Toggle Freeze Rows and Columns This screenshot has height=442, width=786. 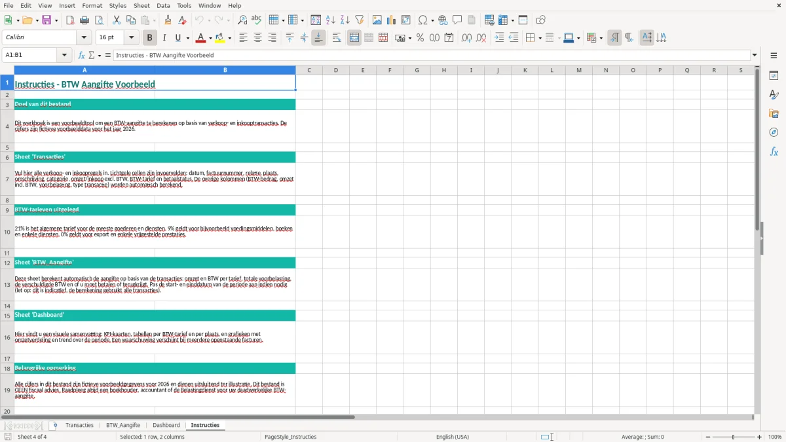[x=523, y=20]
